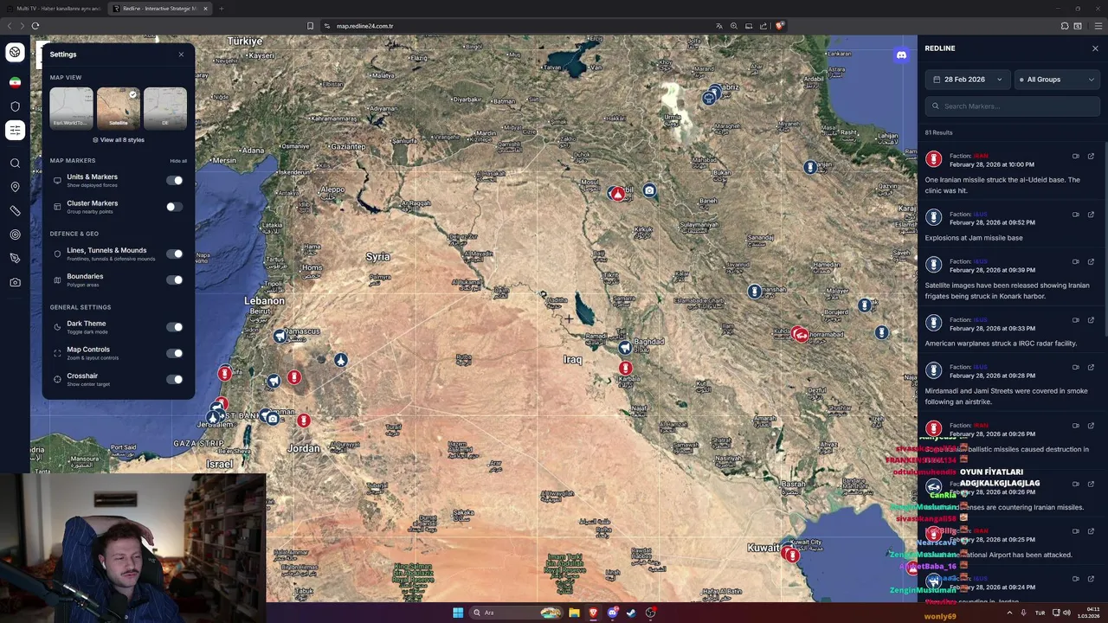
Task: Open the shield icon in left sidebar
Action: coord(15,106)
